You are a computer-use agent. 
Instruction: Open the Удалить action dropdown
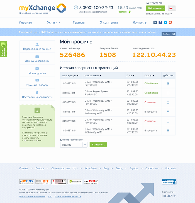[x=74, y=145]
